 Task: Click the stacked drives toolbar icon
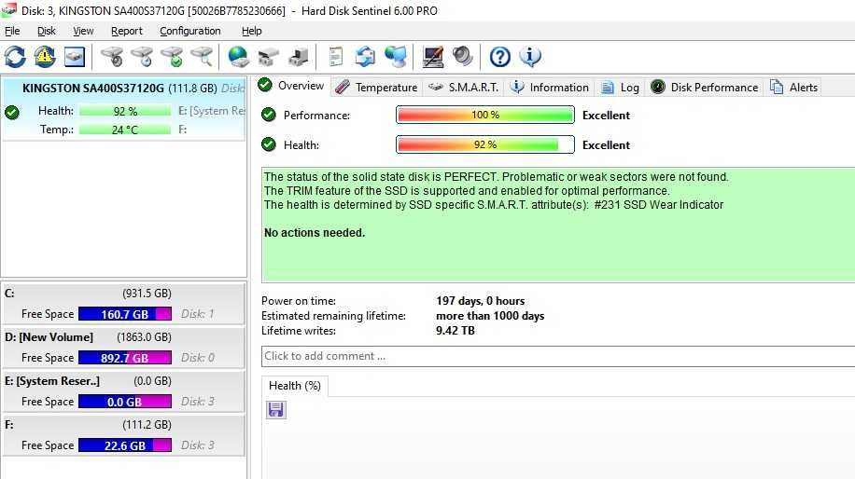(268, 57)
